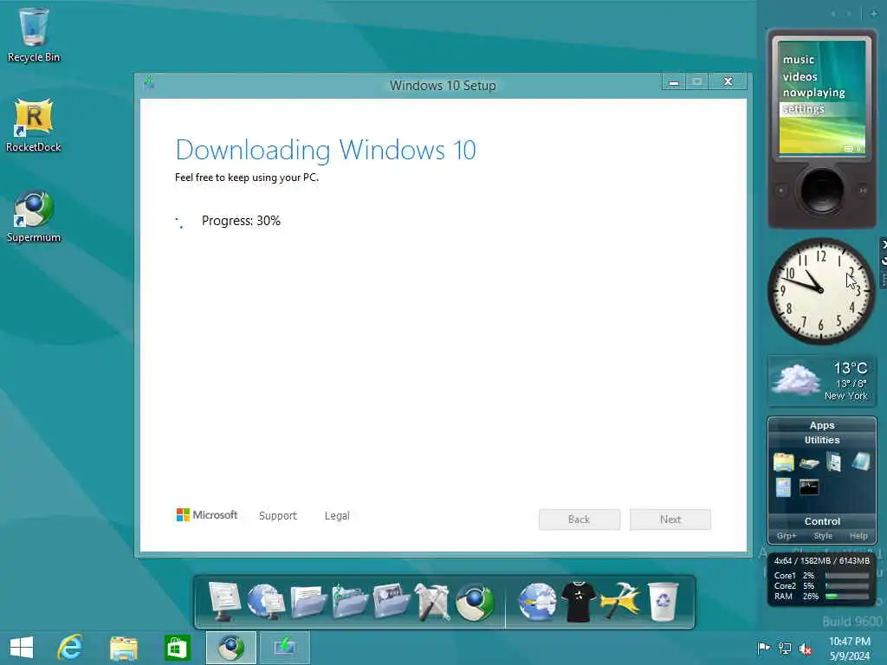Open Action Center flag in tray
The width and height of the screenshot is (887, 665).
(763, 648)
